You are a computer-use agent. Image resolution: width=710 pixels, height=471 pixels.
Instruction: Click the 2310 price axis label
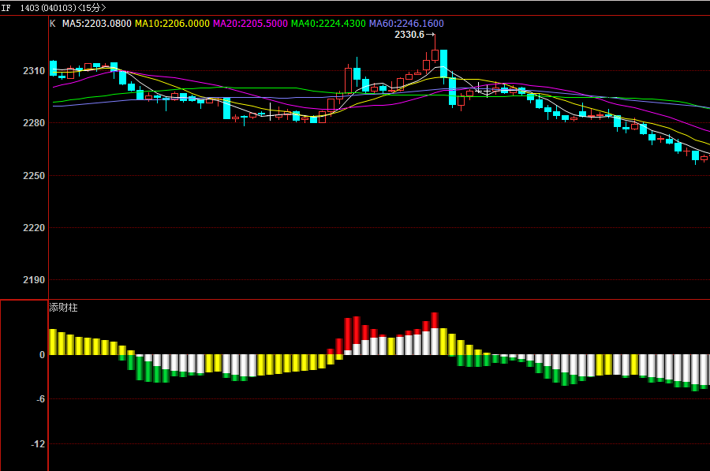(x=34, y=71)
